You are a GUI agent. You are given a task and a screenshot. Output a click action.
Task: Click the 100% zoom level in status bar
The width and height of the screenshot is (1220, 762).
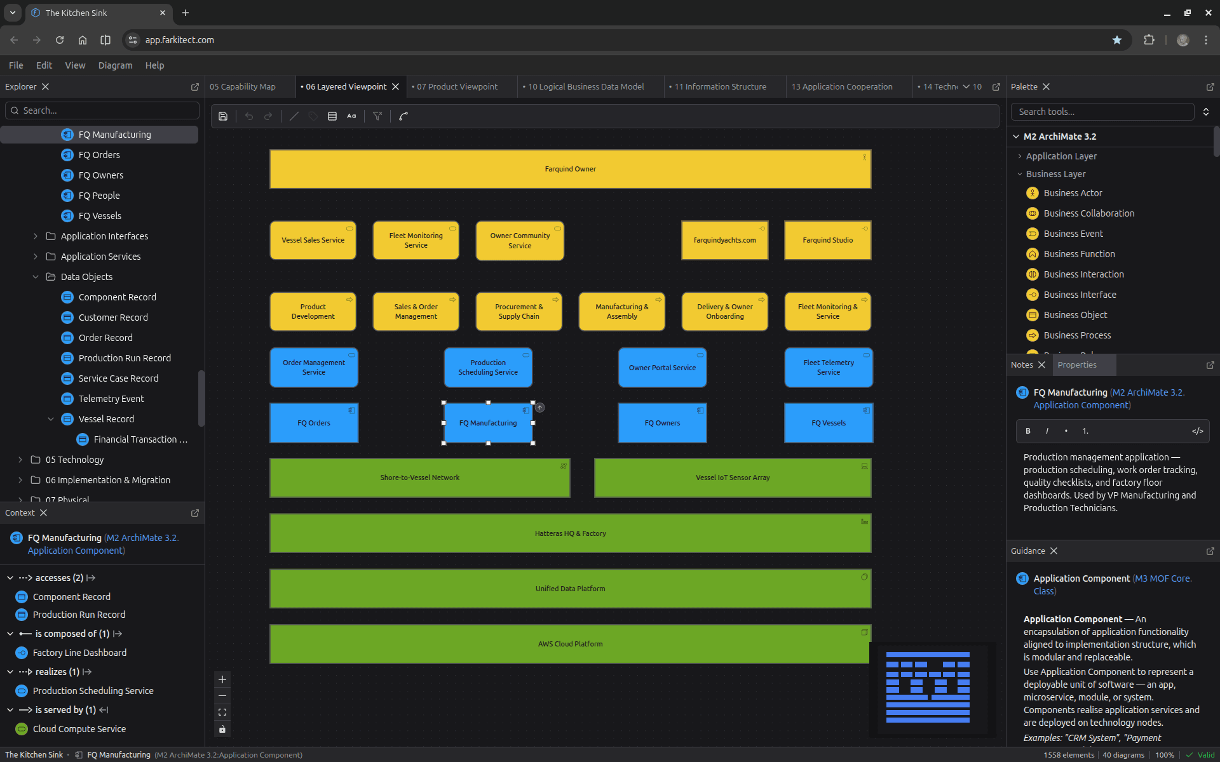point(1165,755)
